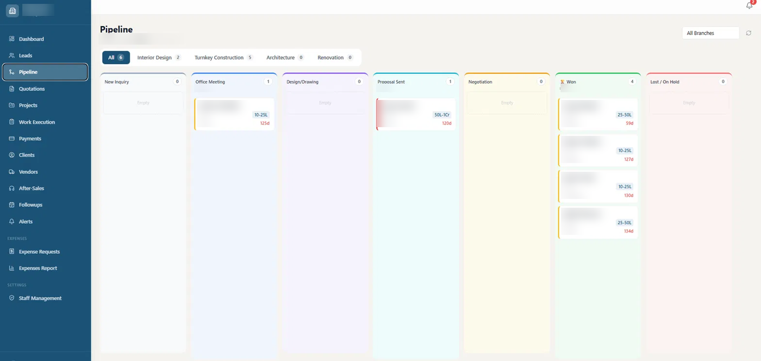The image size is (761, 361).
Task: Click the Quotations document icon
Action: 12,89
